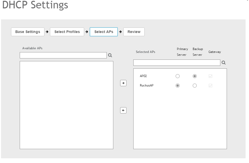This screenshot has height=163, width=249.
Task: Toggle the Gateway checkbox for AP02
Action: [210, 76]
